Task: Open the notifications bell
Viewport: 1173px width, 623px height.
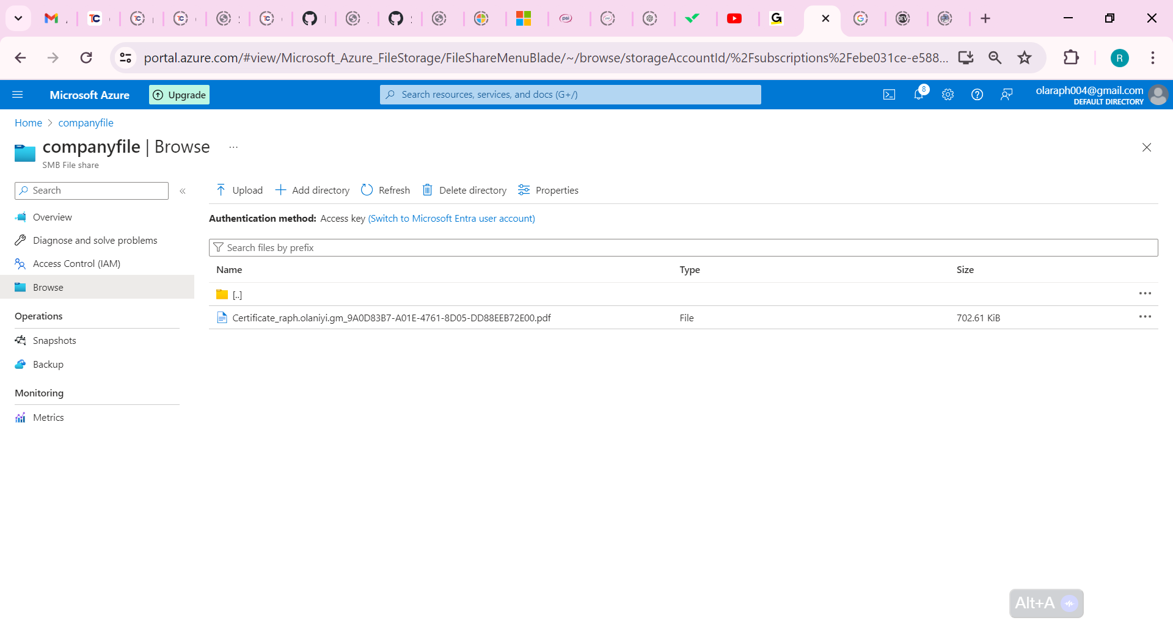Action: pyautogui.click(x=918, y=94)
